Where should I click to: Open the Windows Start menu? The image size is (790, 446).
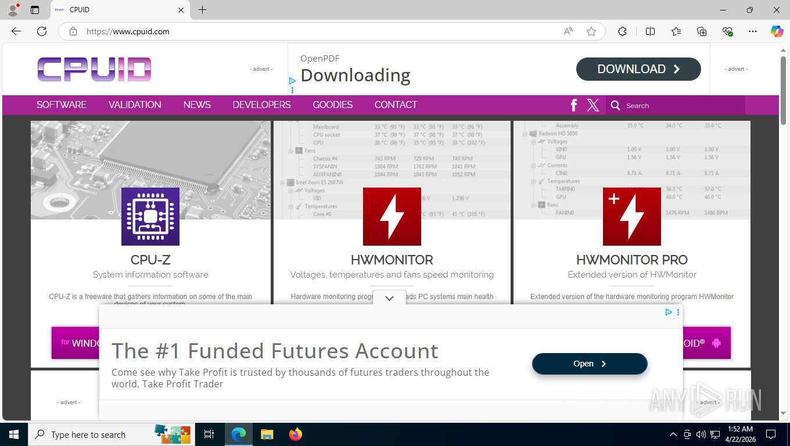click(x=14, y=434)
